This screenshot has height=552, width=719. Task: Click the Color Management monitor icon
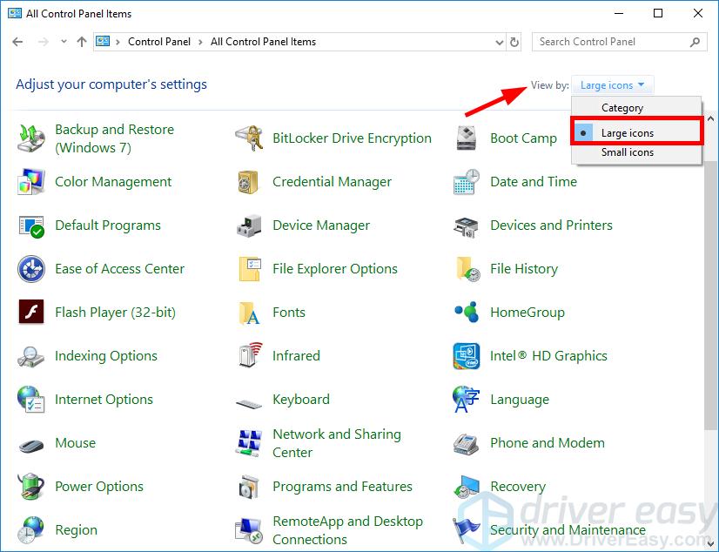coord(31,182)
